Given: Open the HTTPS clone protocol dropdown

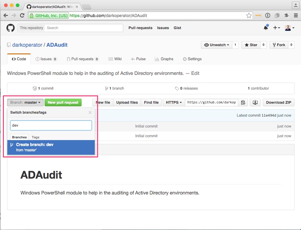Looking at the screenshot, I should [x=174, y=103].
